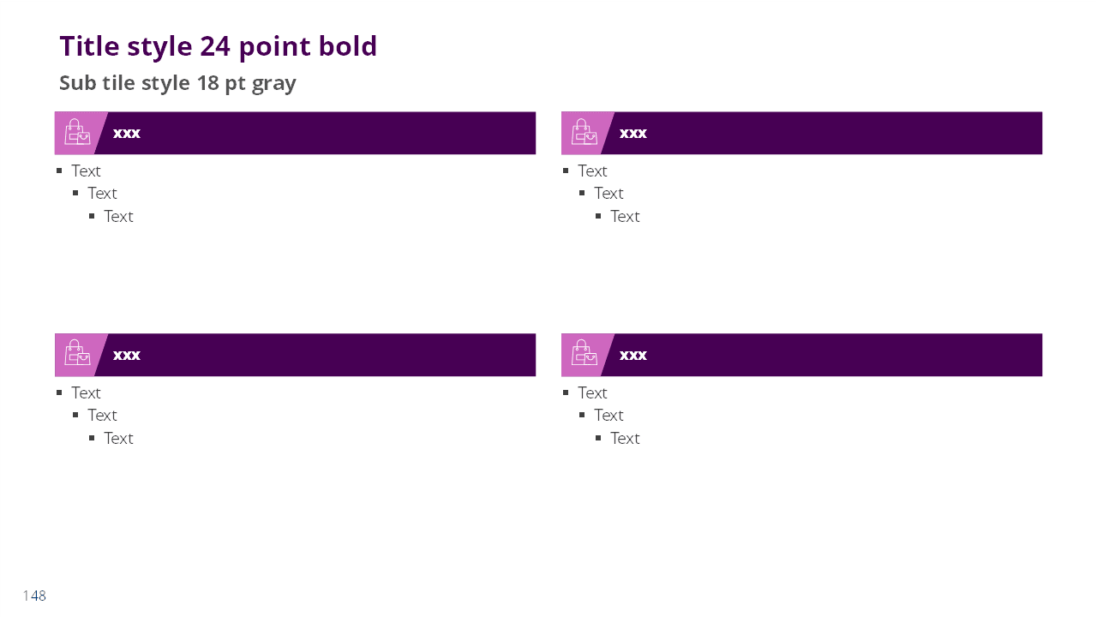
Task: Click the slide number 148
Action: coord(34,596)
